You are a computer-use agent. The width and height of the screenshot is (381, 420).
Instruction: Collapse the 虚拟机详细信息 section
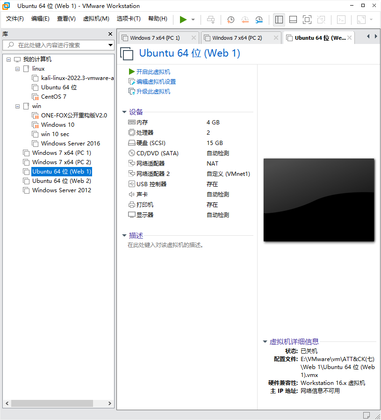coord(265,342)
